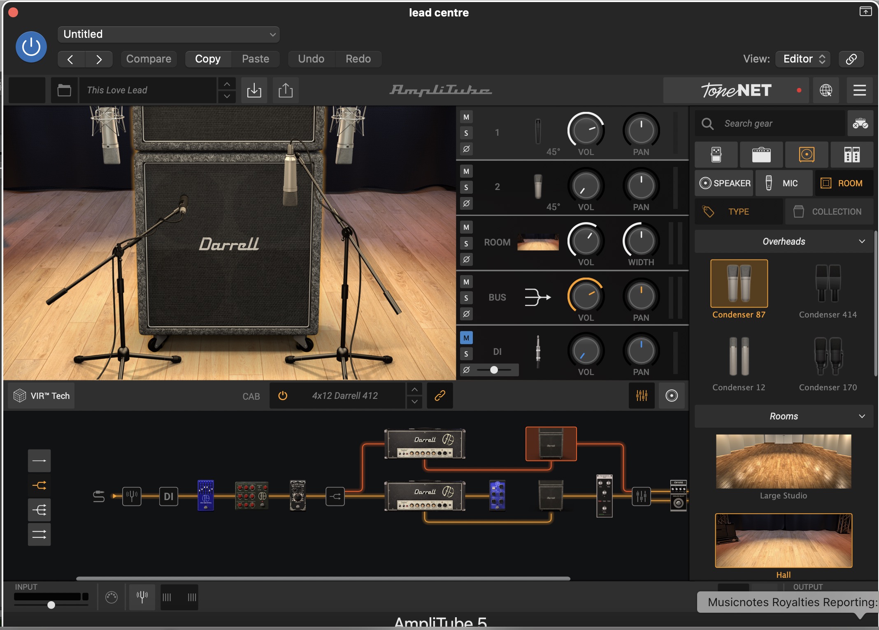Mute mic channel 1
Screen dimensions: 879x630
coord(466,117)
